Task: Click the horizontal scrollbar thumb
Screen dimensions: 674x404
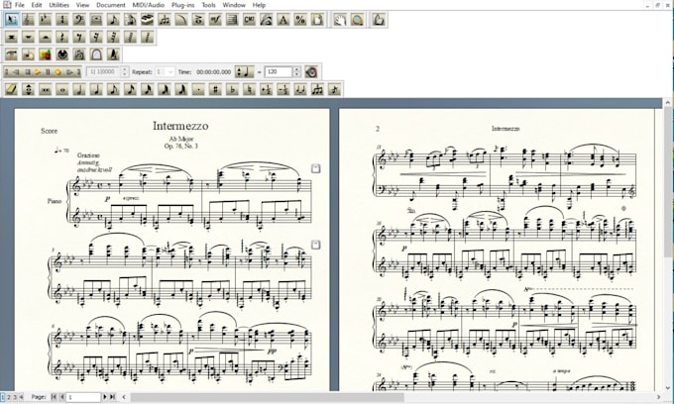Action: [268, 397]
